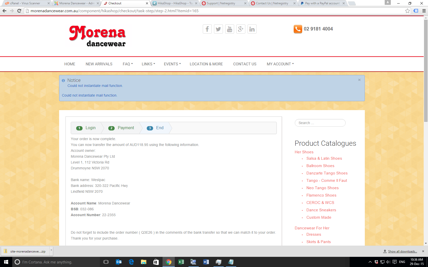428x267 pixels.
Task: Open NEW ARRIVALS in the navigation
Action: click(99, 64)
